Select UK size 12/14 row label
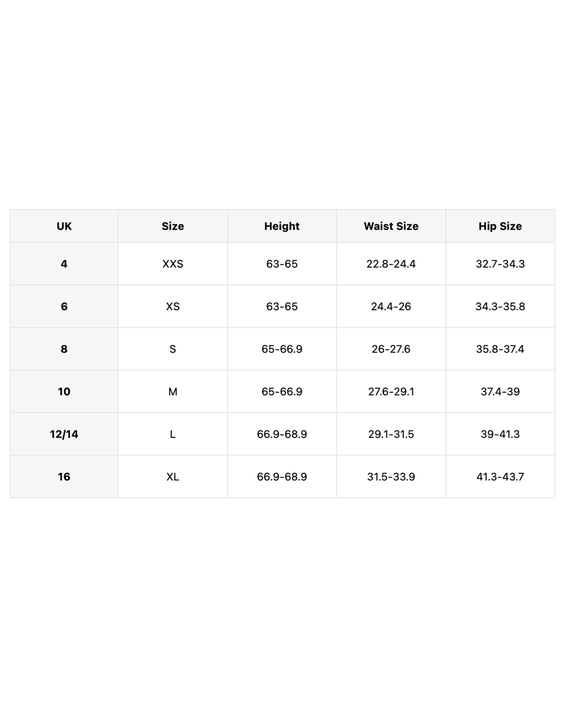 64,434
